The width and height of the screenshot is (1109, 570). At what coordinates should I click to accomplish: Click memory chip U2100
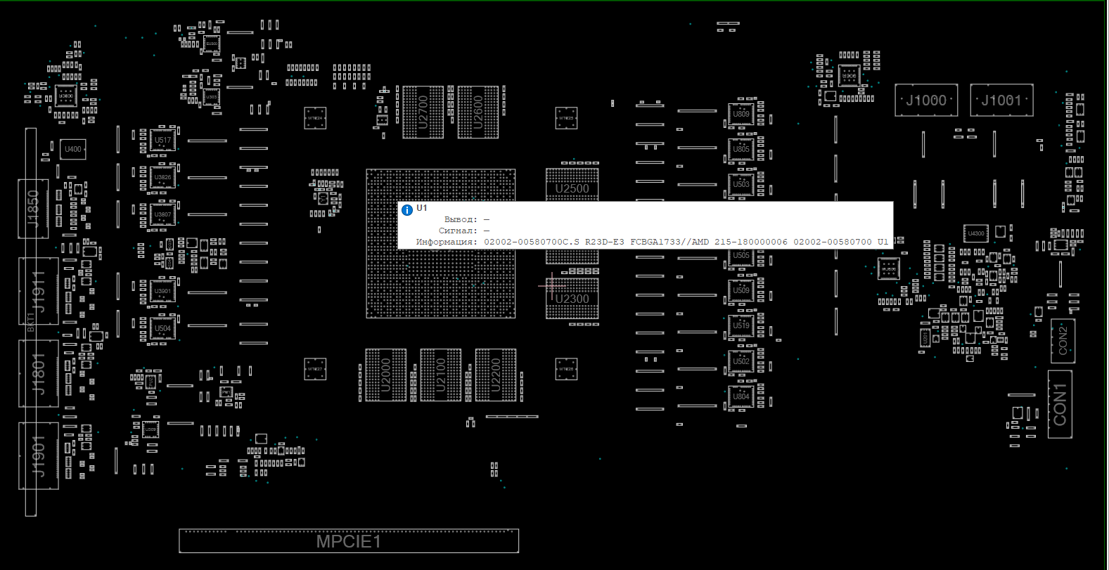(440, 375)
